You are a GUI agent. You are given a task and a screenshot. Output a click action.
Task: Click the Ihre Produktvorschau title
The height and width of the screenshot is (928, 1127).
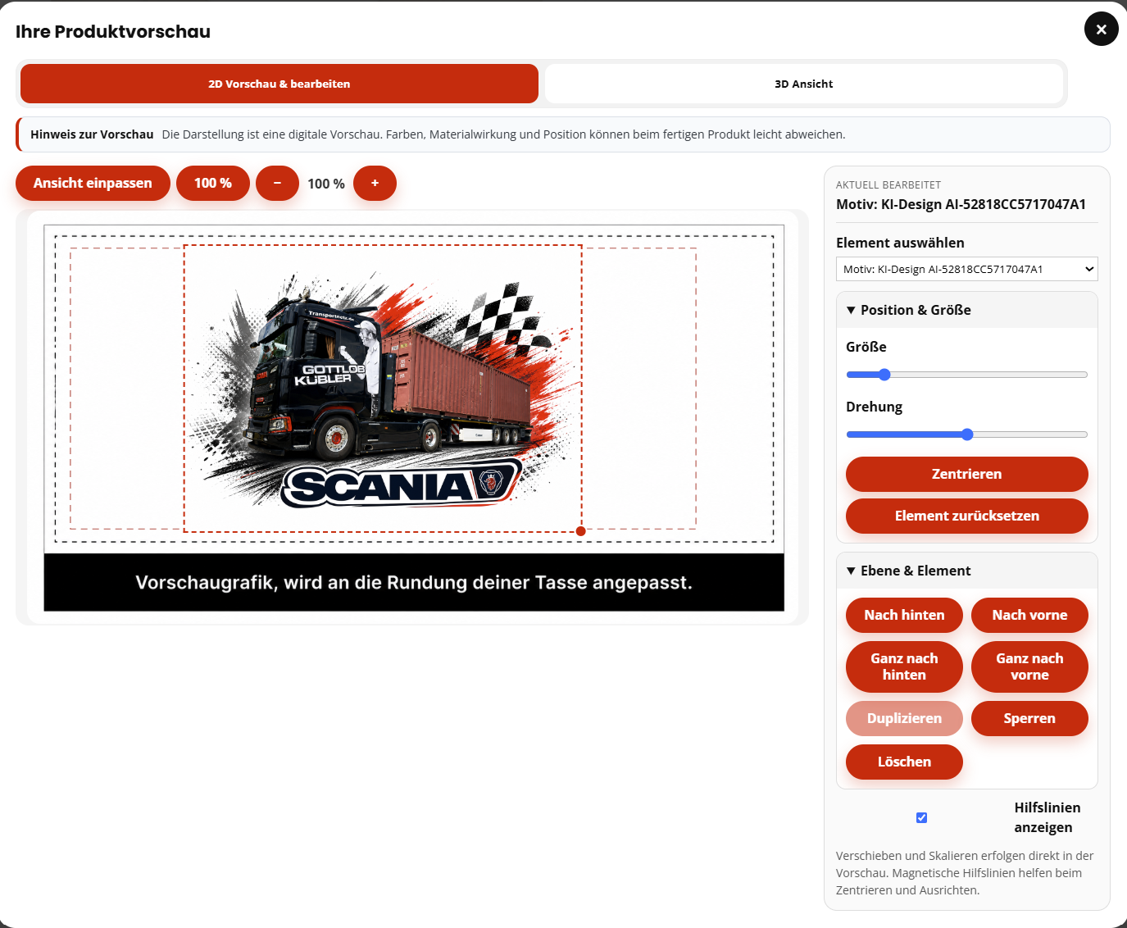click(113, 31)
